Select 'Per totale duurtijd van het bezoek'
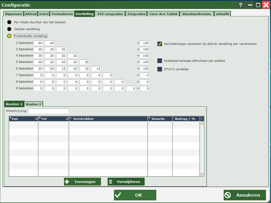Screen dimensions: 271x203 point(9,22)
